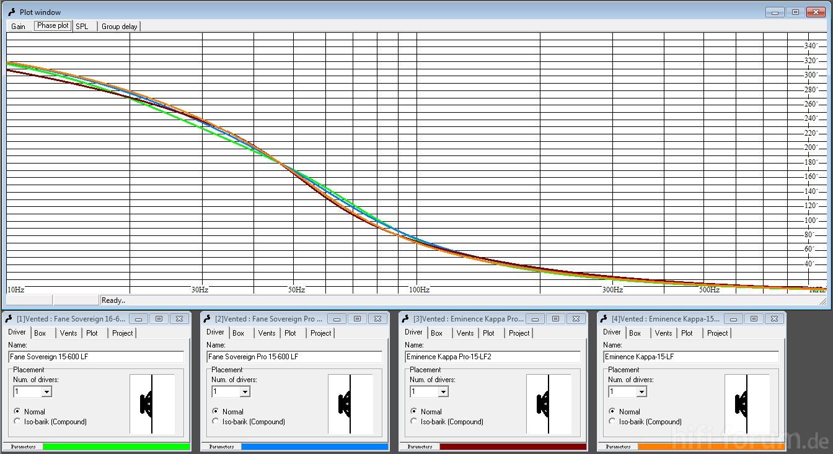Maximize the Plot window
This screenshot has width=833, height=454.
click(796, 12)
